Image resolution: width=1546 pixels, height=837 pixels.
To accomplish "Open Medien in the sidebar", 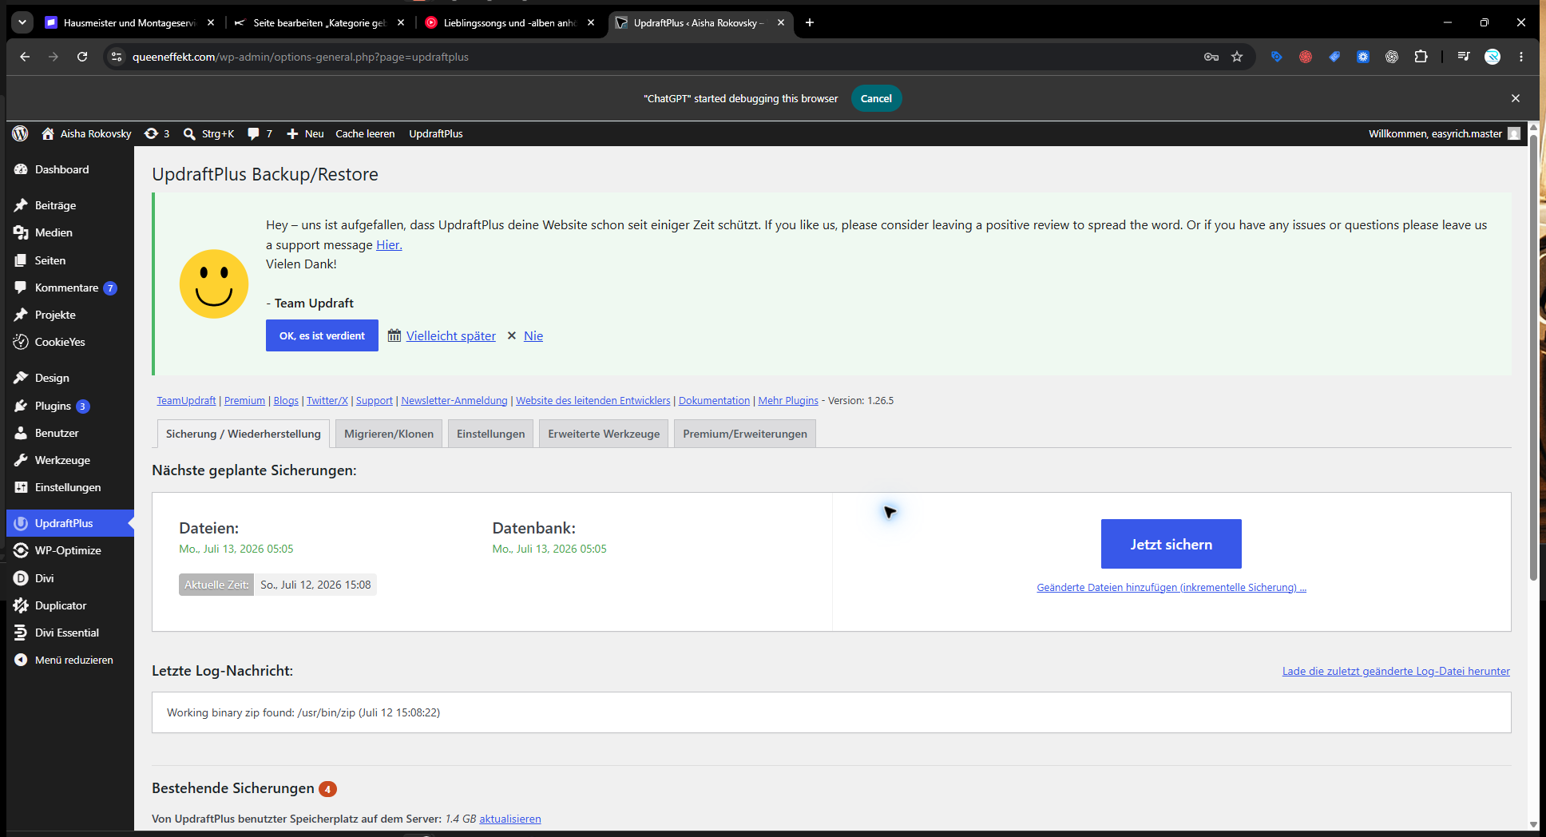I will [x=54, y=232].
